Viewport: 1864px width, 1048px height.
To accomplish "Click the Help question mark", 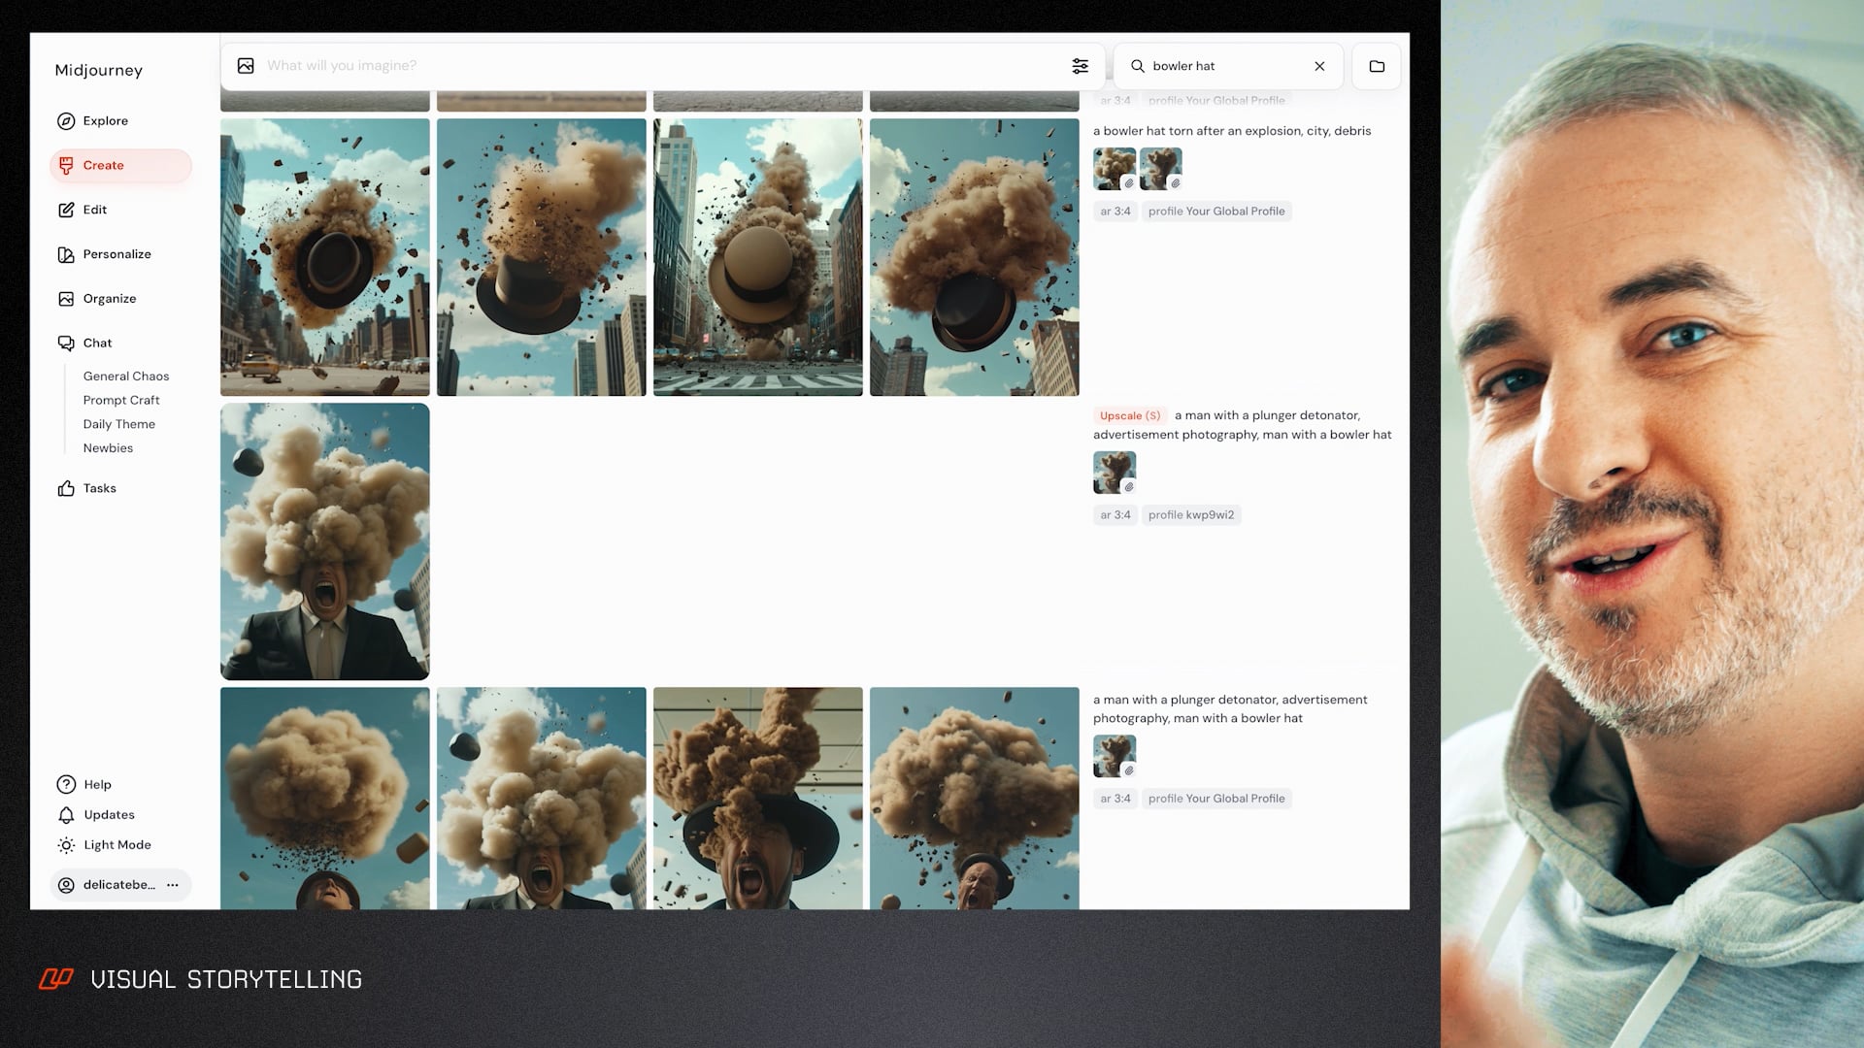I will point(65,784).
